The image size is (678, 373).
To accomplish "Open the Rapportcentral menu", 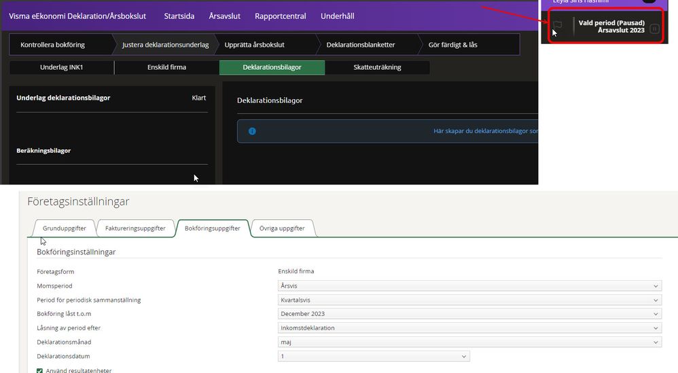I will click(280, 16).
